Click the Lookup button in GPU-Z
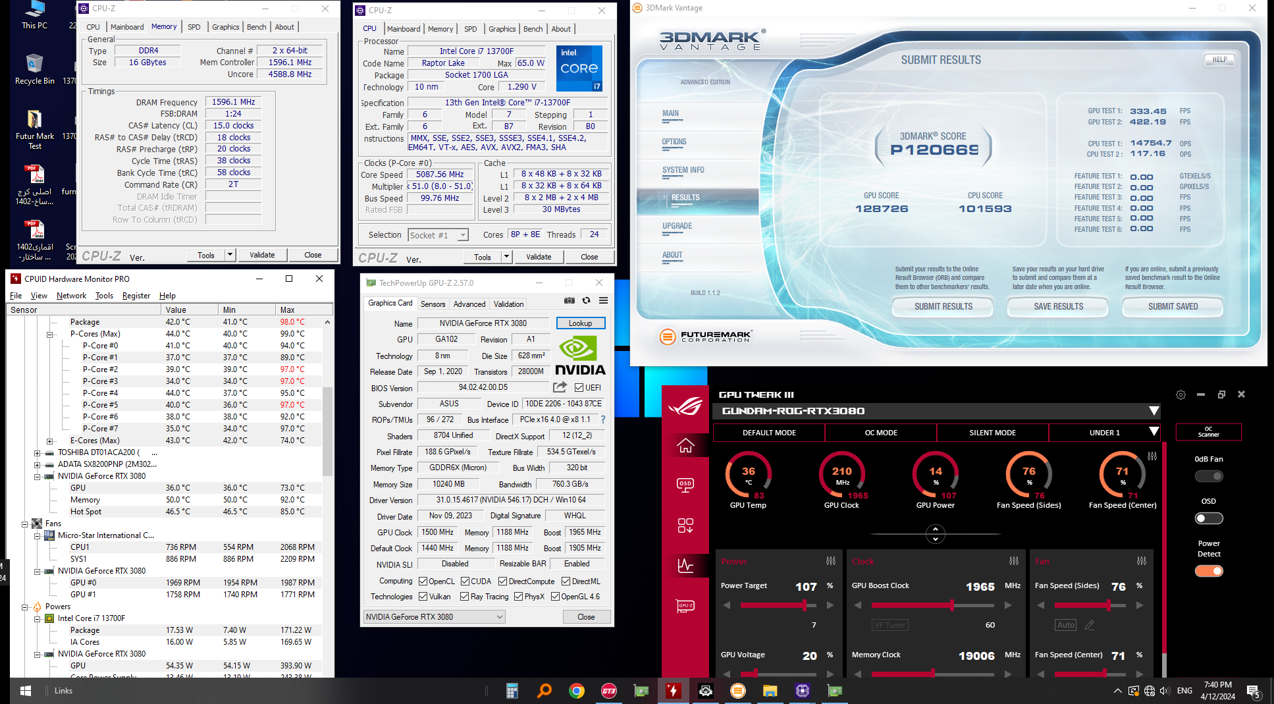1274x704 pixels. [580, 323]
